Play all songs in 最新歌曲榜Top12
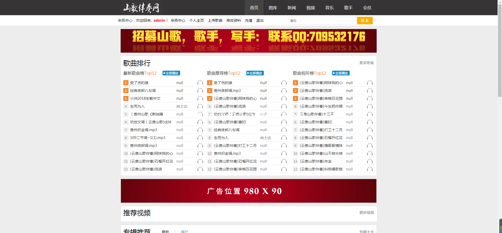The height and width of the screenshot is (233, 502). click(x=171, y=73)
